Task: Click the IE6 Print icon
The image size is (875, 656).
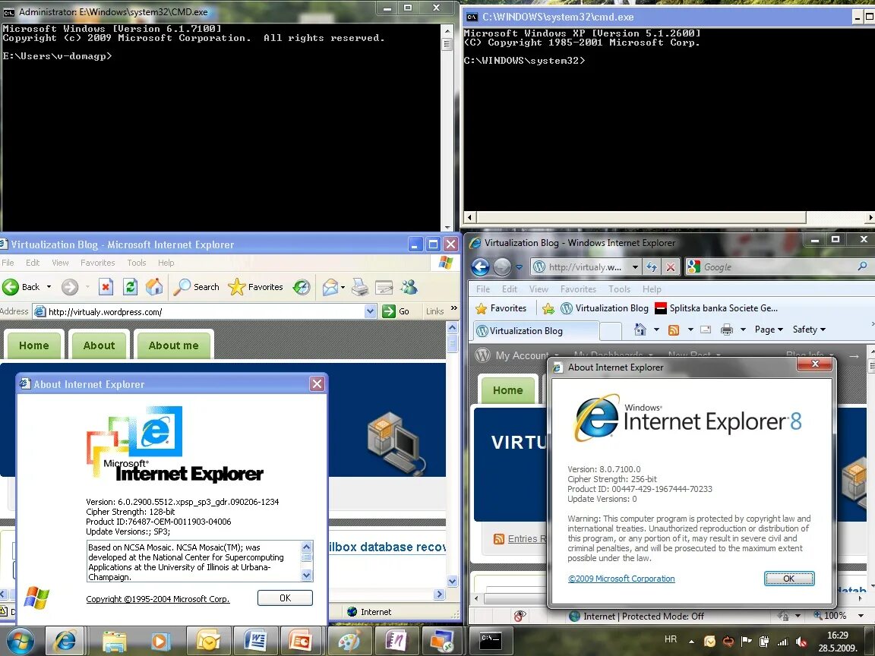Action: point(360,287)
